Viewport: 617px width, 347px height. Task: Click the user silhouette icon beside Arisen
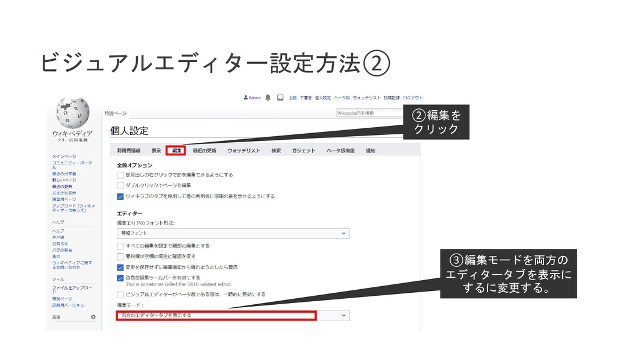click(x=246, y=97)
